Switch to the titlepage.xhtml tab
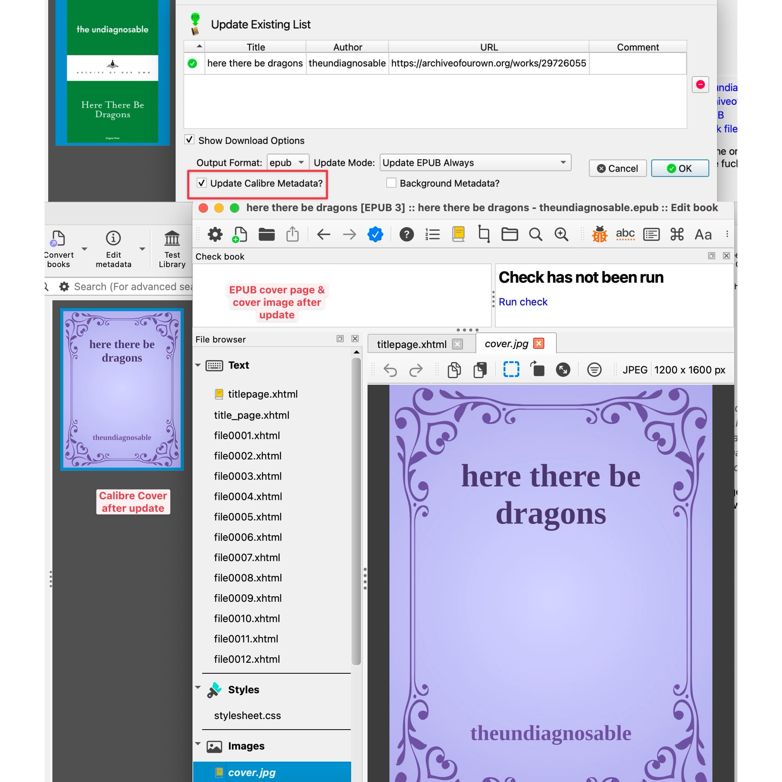Screen dimensions: 782x782 pos(412,344)
